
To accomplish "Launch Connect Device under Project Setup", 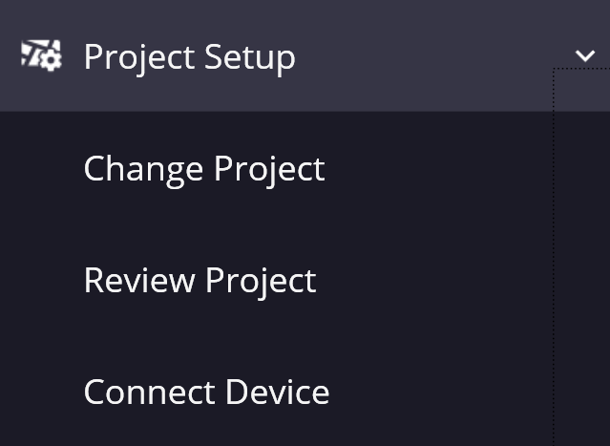I will coord(206,392).
